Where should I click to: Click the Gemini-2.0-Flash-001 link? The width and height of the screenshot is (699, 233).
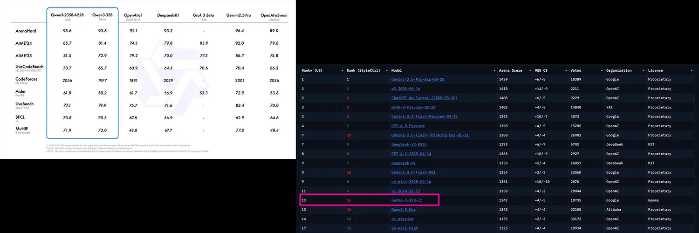[x=413, y=172]
